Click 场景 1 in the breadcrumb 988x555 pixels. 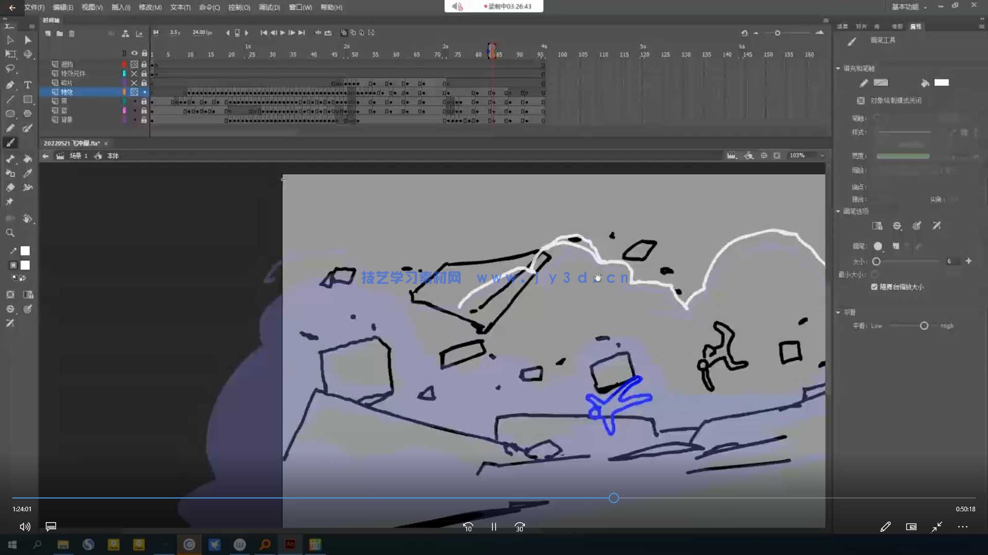coord(78,156)
